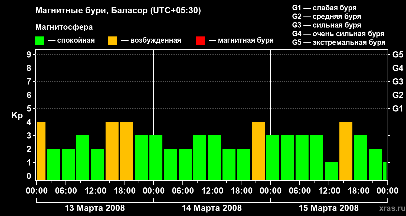Screen dimensions: 406x216
Task: Click the Kp 1 green bar after 12:00 on 15 Марта
Action: (331, 171)
